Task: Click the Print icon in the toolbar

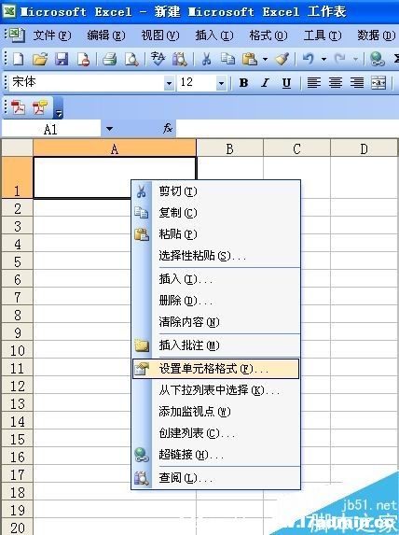Action: pyautogui.click(x=110, y=60)
